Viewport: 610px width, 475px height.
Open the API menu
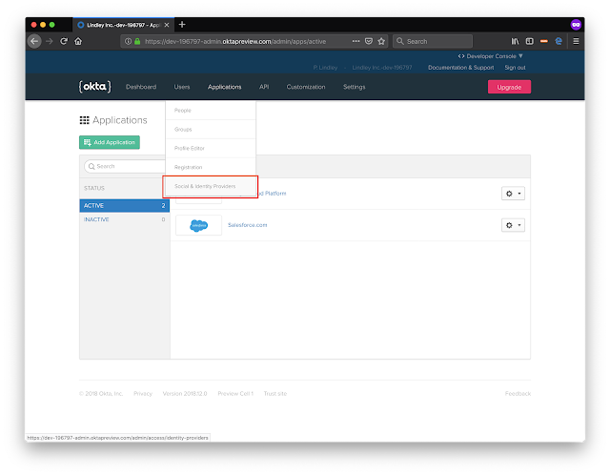[x=264, y=87]
